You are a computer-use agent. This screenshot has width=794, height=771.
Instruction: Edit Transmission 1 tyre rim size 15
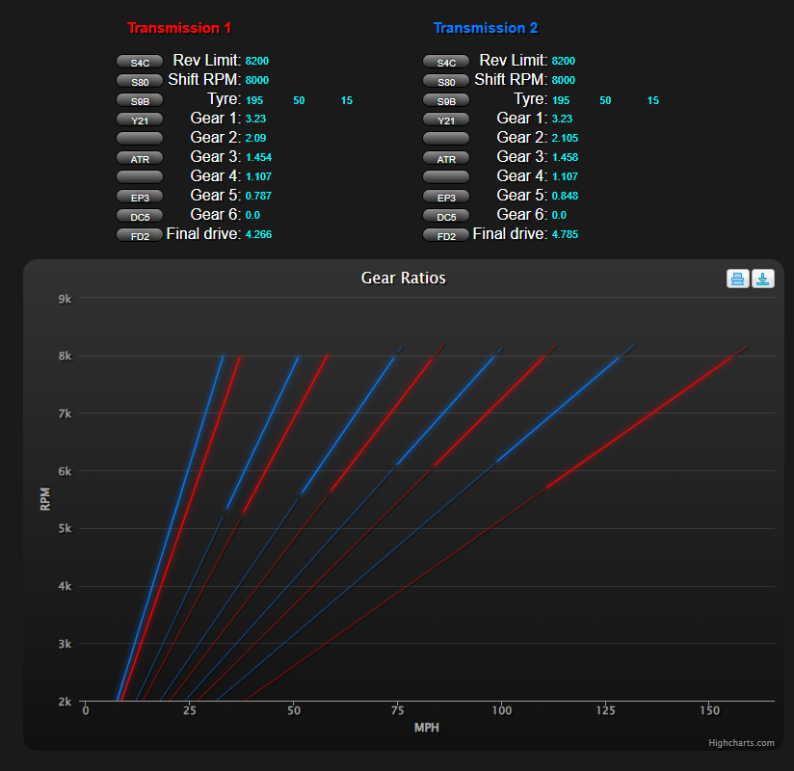pos(346,100)
